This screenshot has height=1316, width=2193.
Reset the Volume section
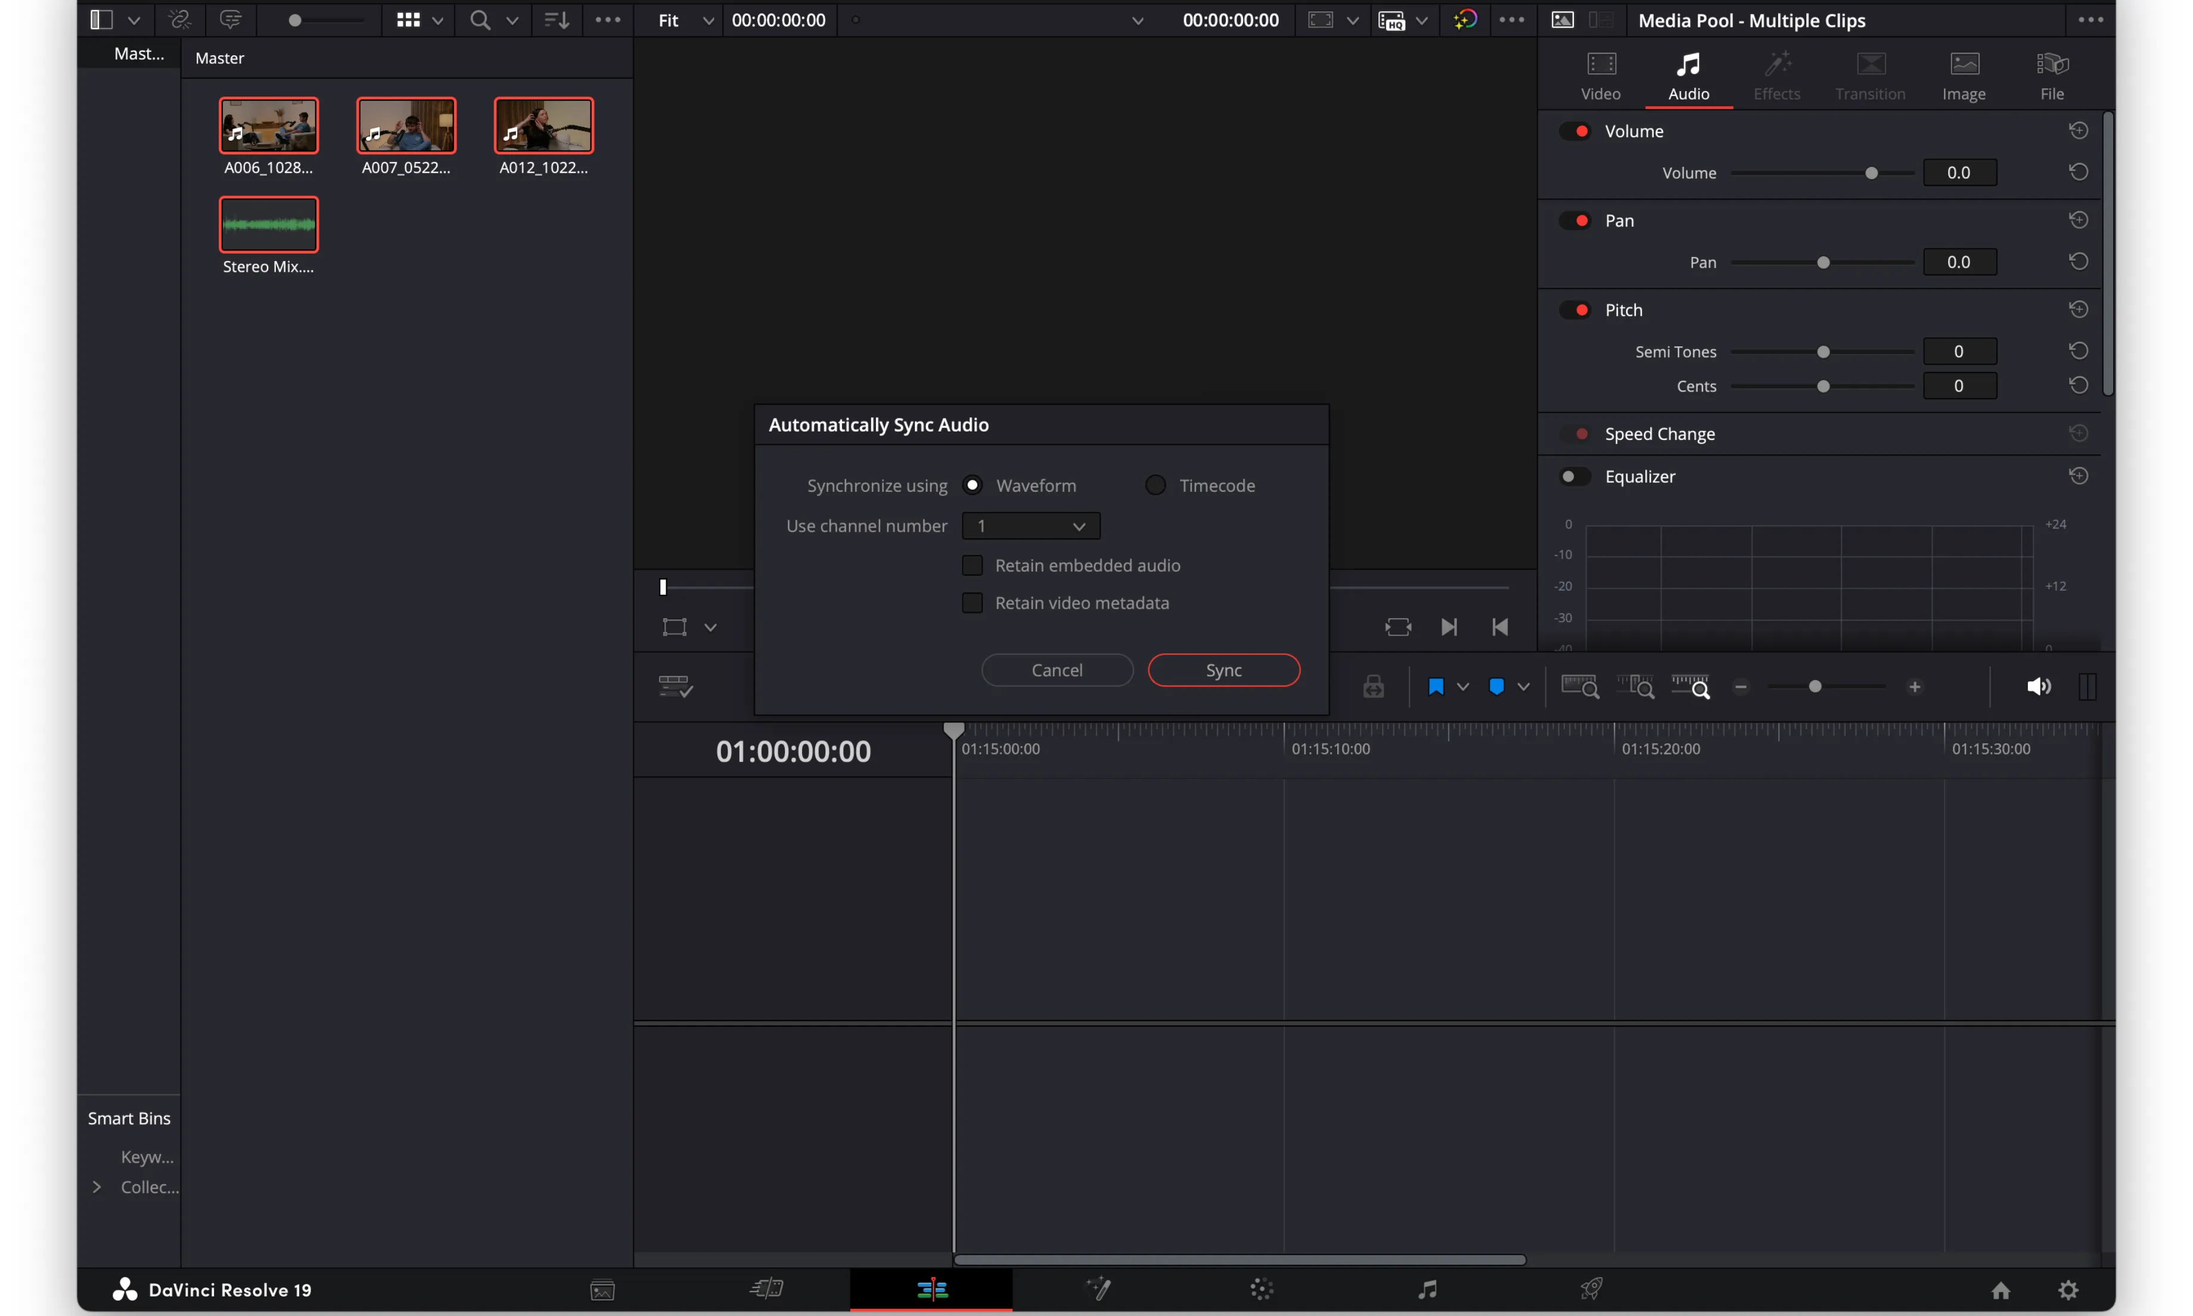coord(2078,131)
